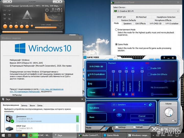Toggle the mute checkbox under Volume knob

coord(173,121)
